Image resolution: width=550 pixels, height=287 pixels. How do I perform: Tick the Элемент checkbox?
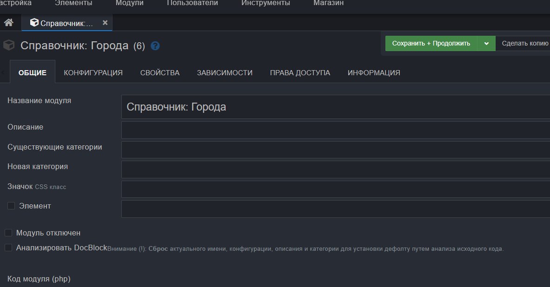pyautogui.click(x=11, y=206)
